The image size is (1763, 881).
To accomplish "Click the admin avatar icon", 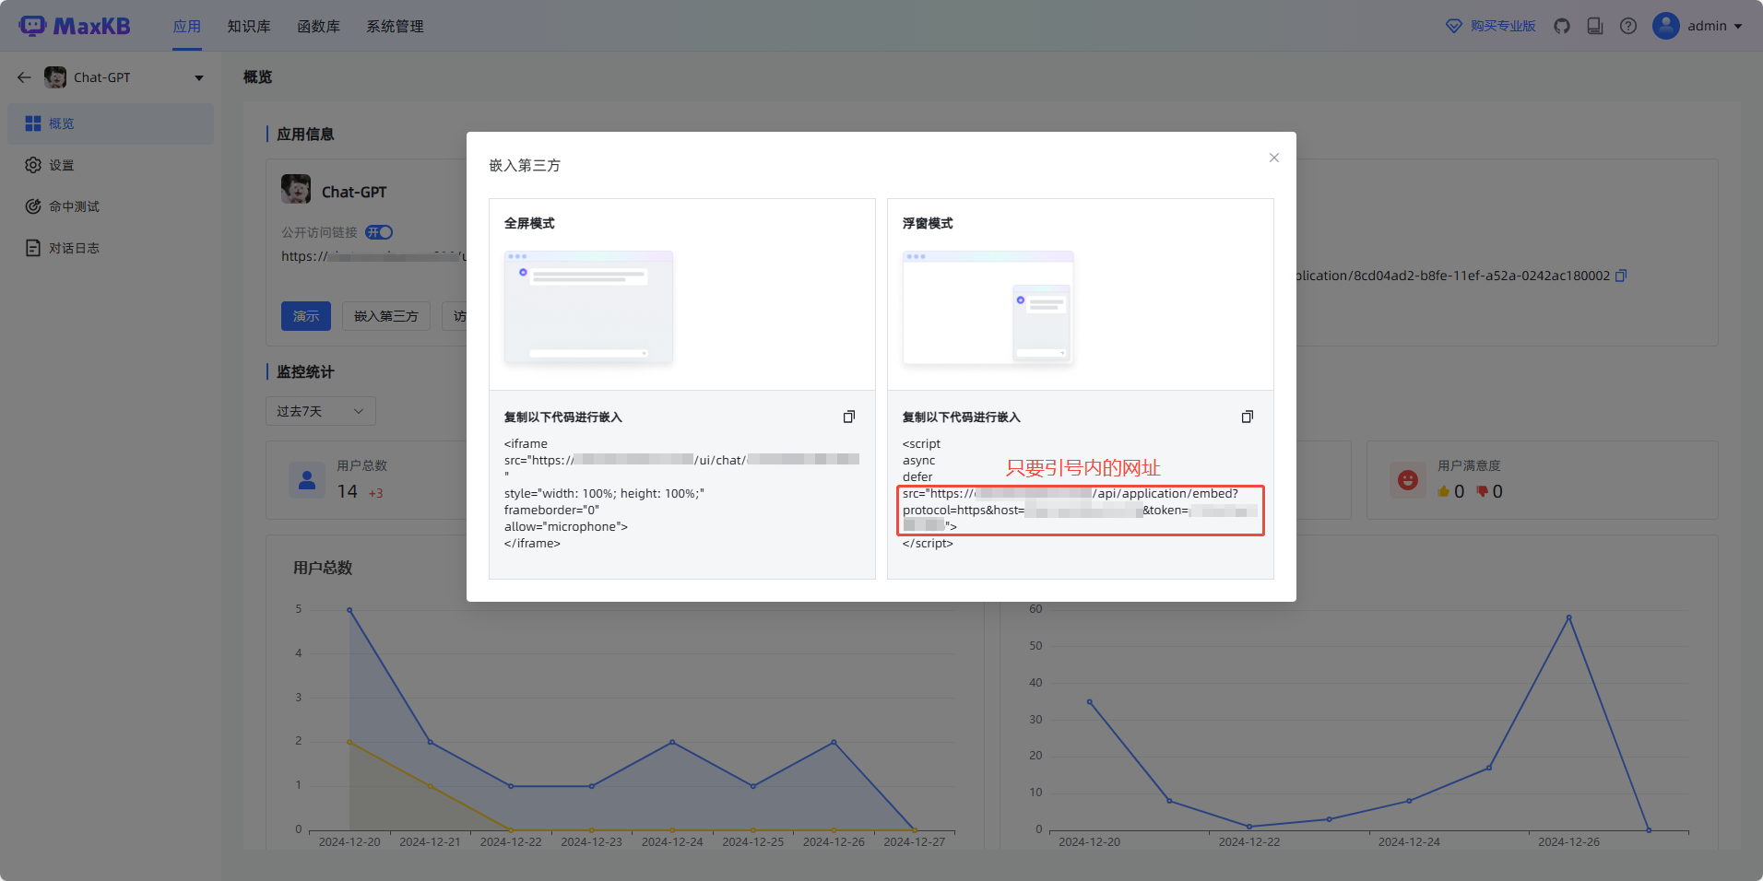I will point(1666,26).
